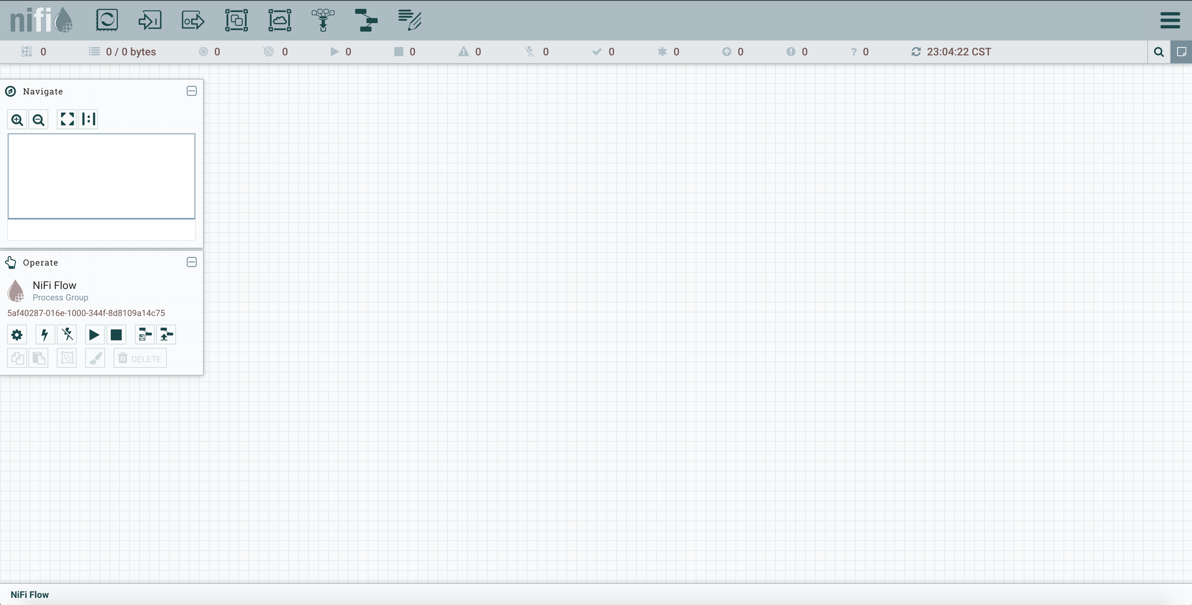
Task: Select the Processor component icon
Action: coord(107,20)
